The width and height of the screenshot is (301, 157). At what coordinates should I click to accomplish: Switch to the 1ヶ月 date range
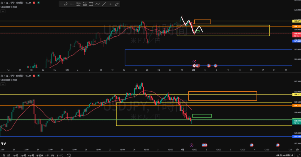[15, 155]
